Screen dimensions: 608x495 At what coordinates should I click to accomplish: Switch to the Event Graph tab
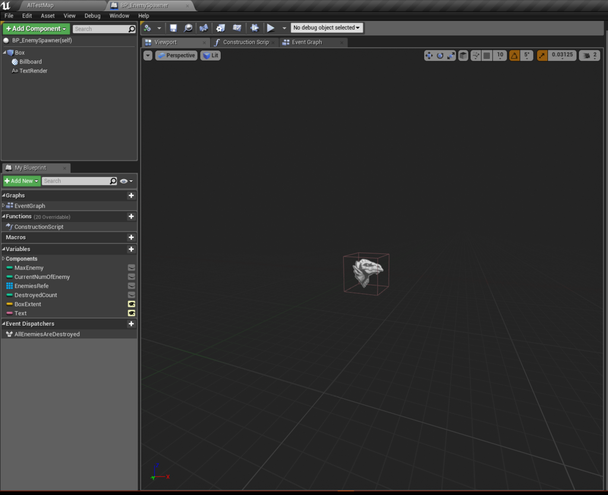coord(312,42)
